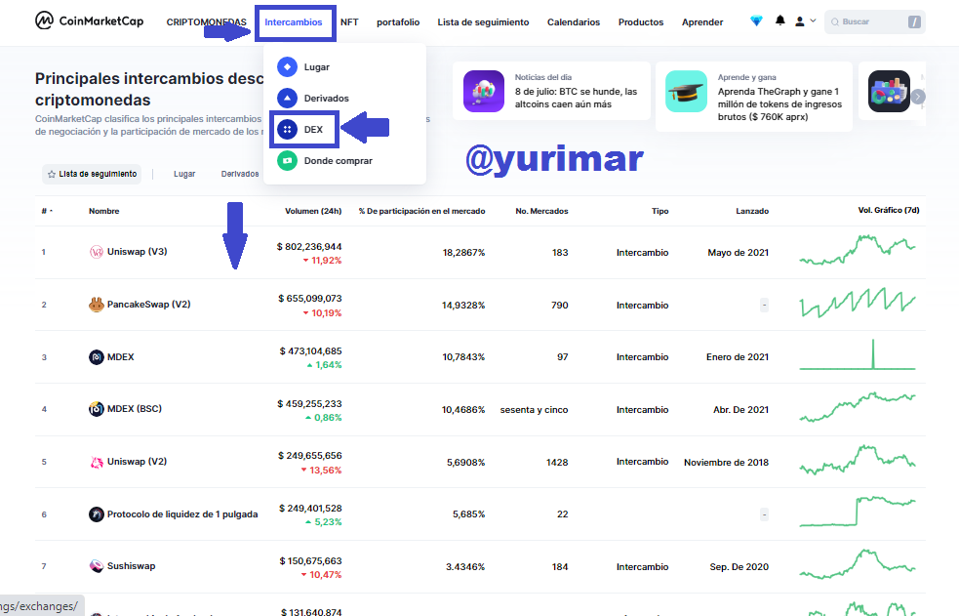The width and height of the screenshot is (959, 616).
Task: Click the Enero de 2021 launch date
Action: click(x=738, y=356)
